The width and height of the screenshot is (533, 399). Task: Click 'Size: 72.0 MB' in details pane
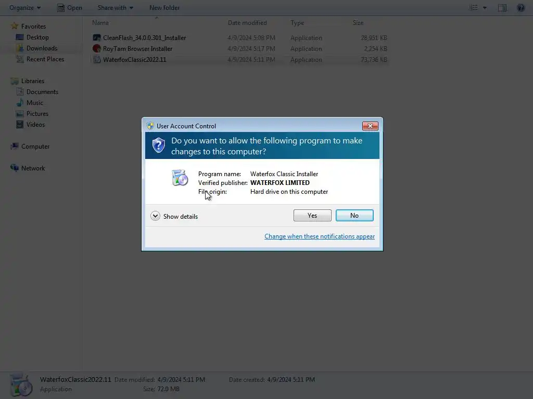161,389
